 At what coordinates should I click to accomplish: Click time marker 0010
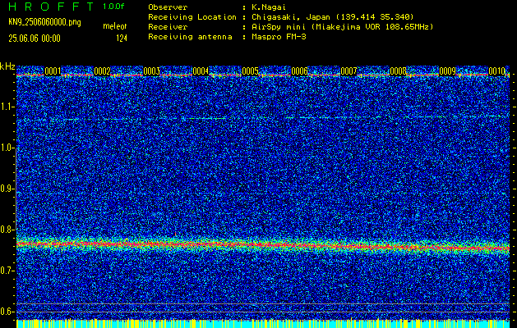pyautogui.click(x=497, y=71)
